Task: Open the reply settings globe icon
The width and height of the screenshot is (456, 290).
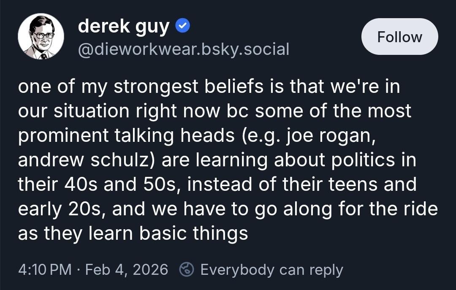Action: click(187, 269)
